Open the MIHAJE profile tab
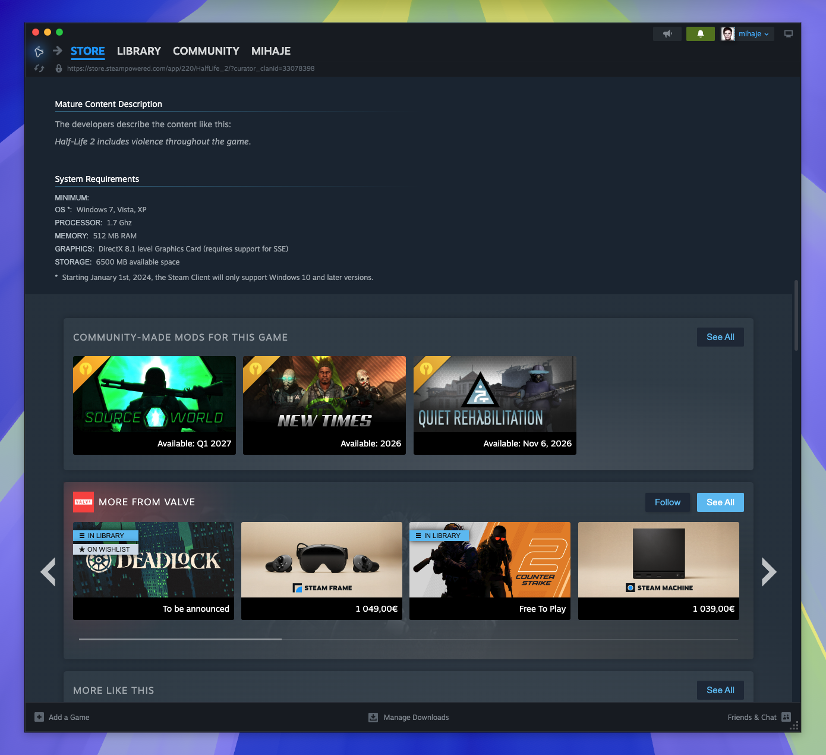The image size is (826, 755). [271, 51]
